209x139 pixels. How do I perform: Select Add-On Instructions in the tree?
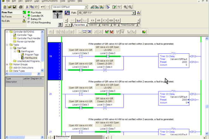tap(23, 68)
